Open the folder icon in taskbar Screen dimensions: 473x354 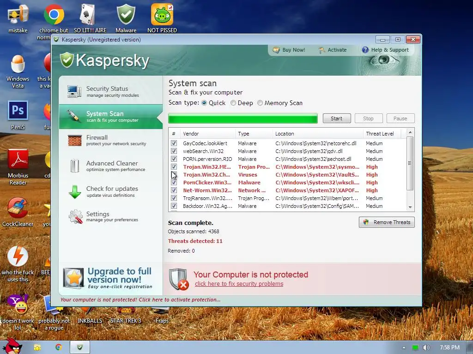(x=37, y=348)
